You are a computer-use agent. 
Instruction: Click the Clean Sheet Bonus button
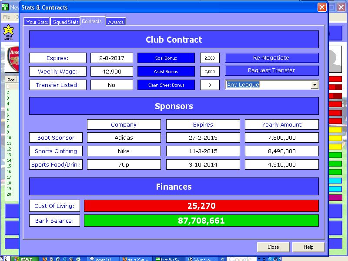tap(166, 85)
